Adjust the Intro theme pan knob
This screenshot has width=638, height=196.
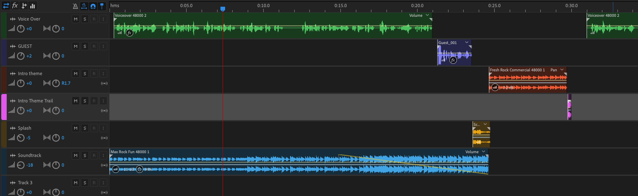click(56, 84)
